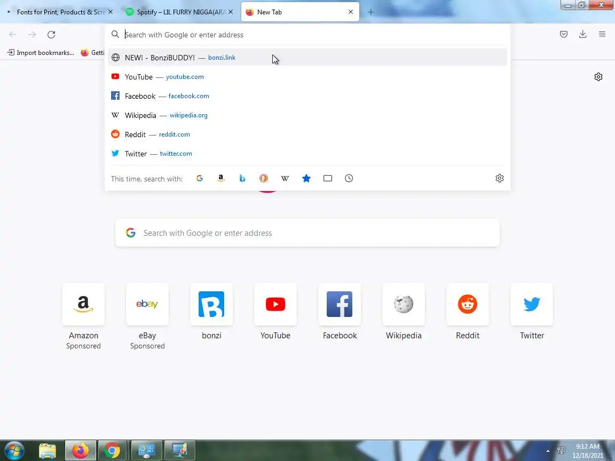Reload the page with the refresh icon
Viewport: 615px width, 461px height.
coord(51,35)
